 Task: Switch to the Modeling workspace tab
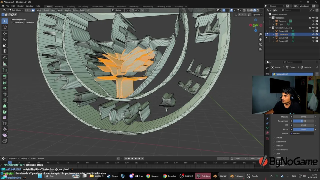pyautogui.click(x=59, y=6)
